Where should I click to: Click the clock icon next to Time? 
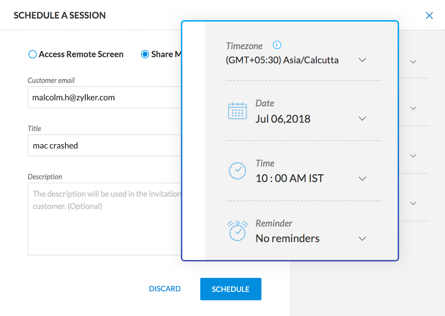tap(237, 171)
